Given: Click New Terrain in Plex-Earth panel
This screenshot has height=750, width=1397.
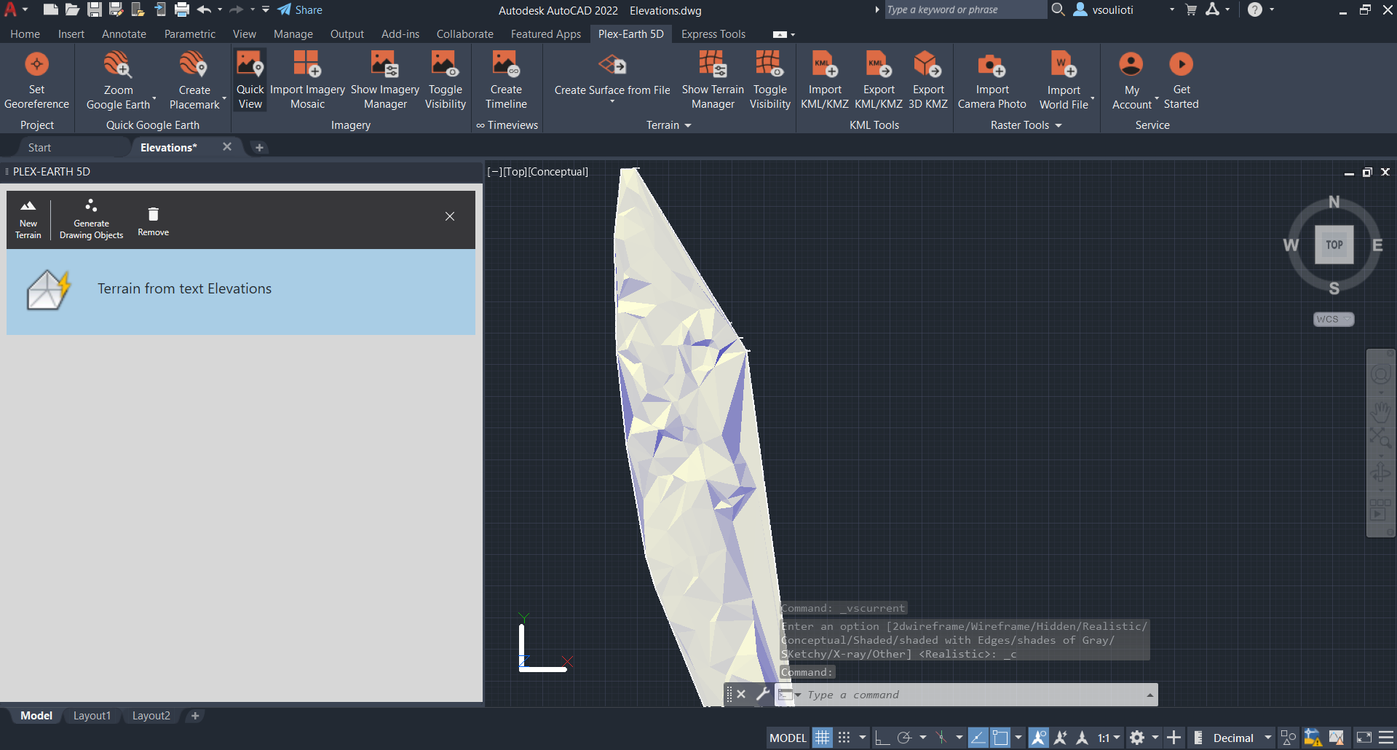Looking at the screenshot, I should pyautogui.click(x=28, y=219).
